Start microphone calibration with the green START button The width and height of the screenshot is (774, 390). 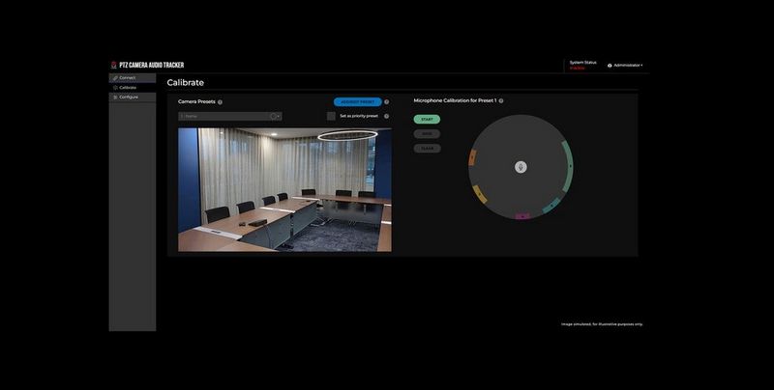[x=427, y=119]
